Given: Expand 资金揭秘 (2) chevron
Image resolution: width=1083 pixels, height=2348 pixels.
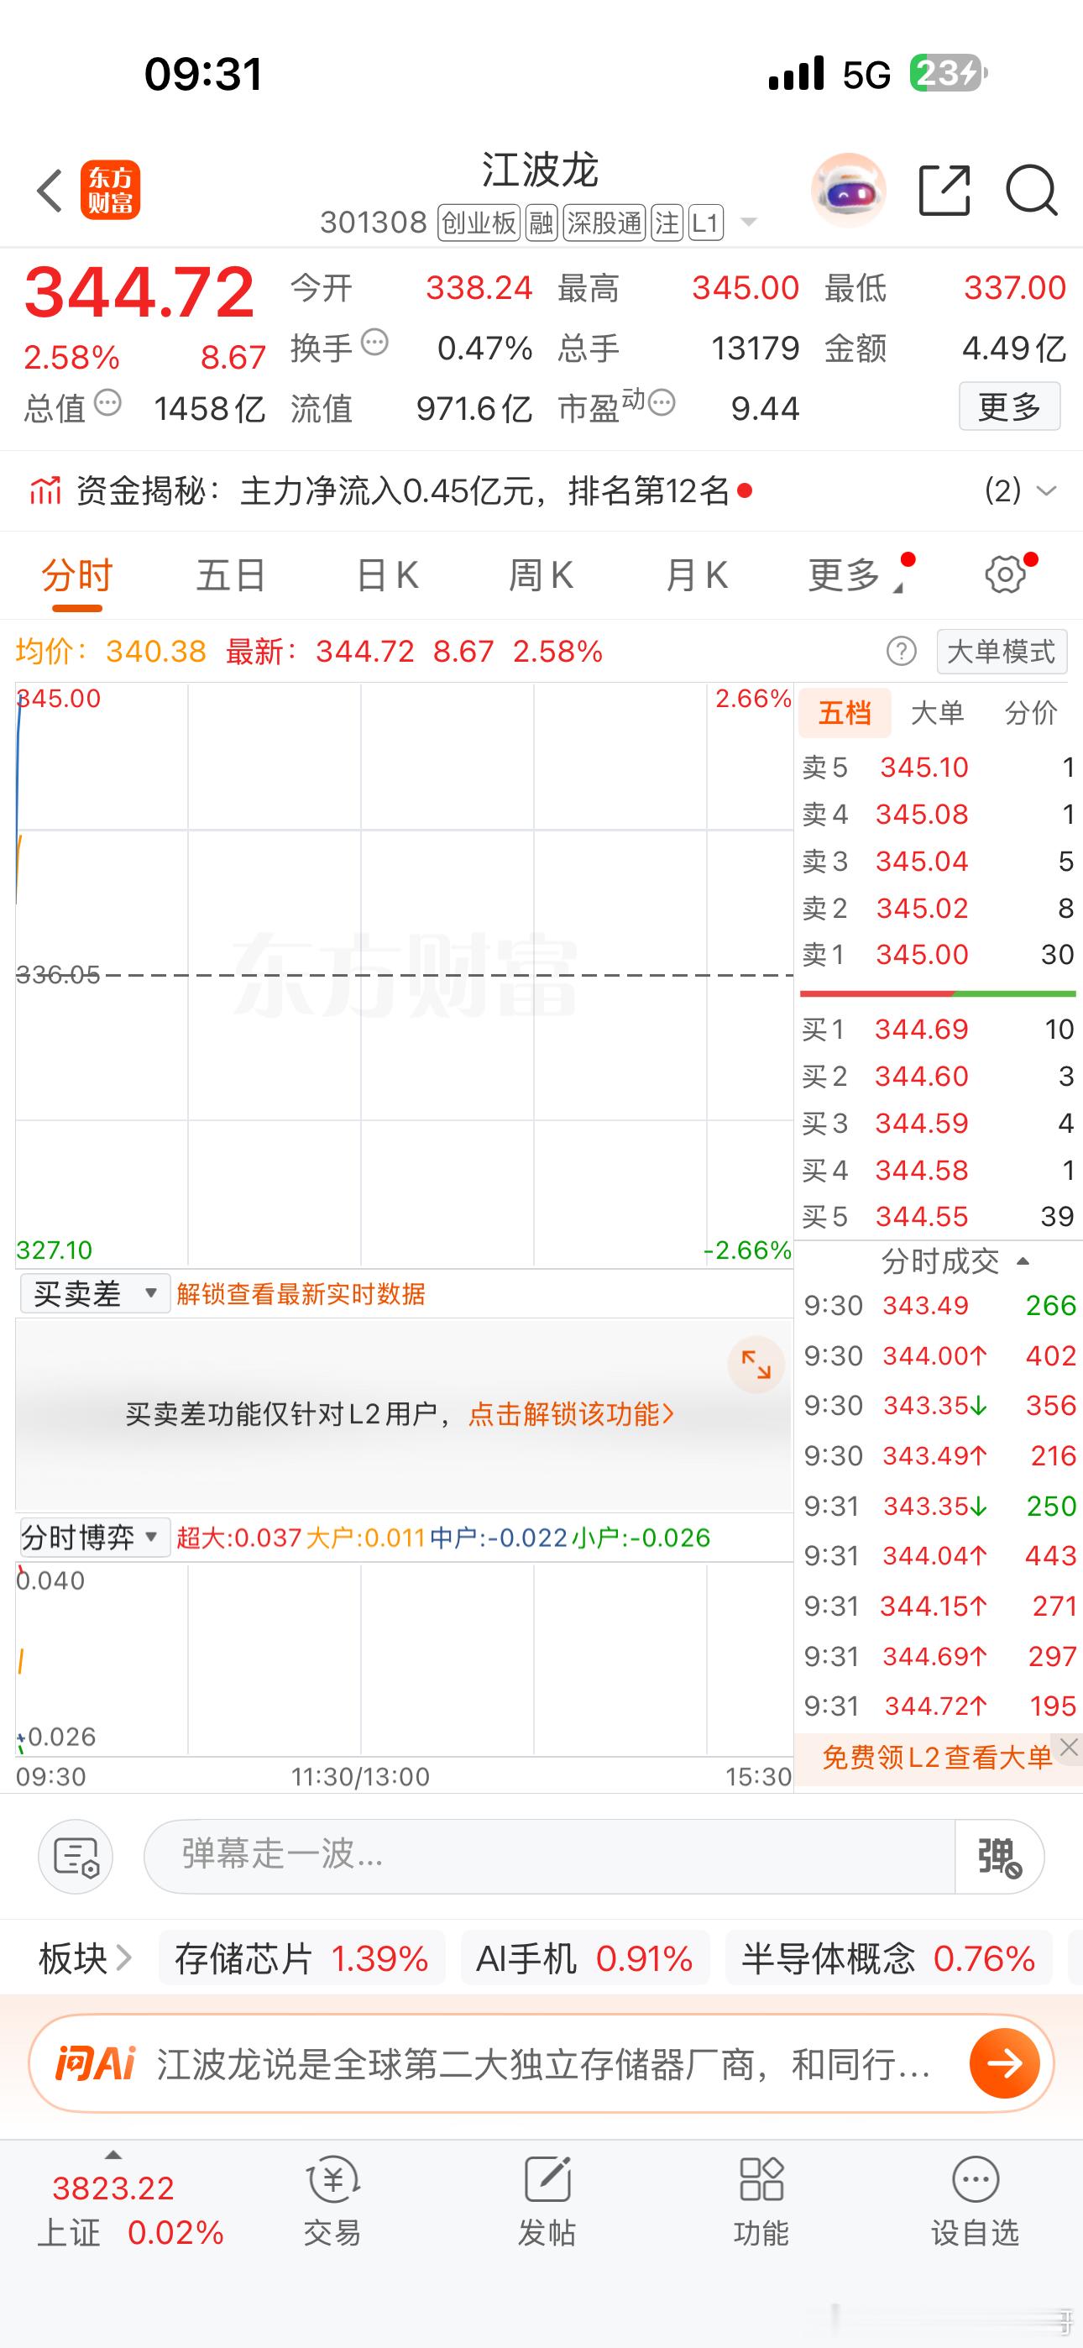Looking at the screenshot, I should pyautogui.click(x=1047, y=490).
